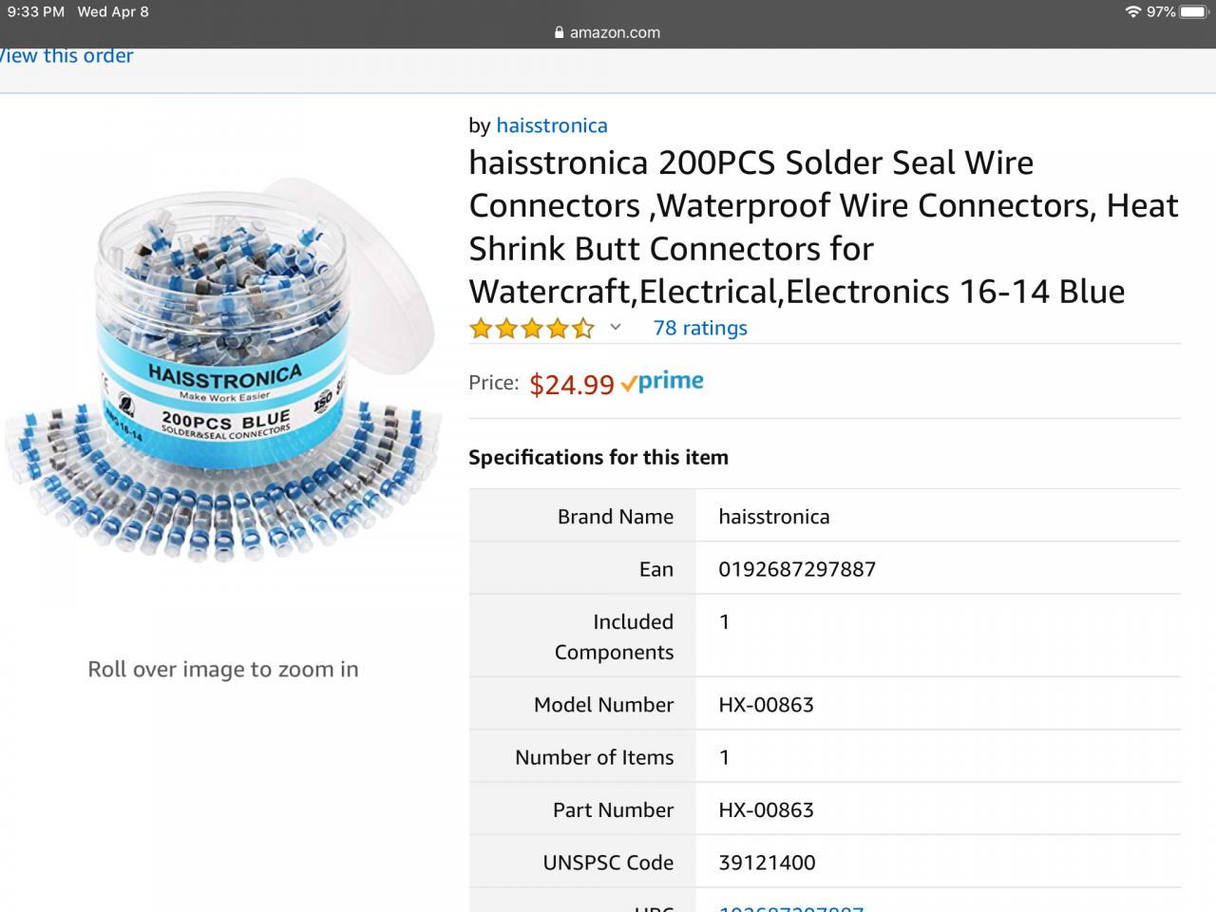This screenshot has width=1216, height=912.
Task: Select the Included Components value 1
Action: point(725,622)
